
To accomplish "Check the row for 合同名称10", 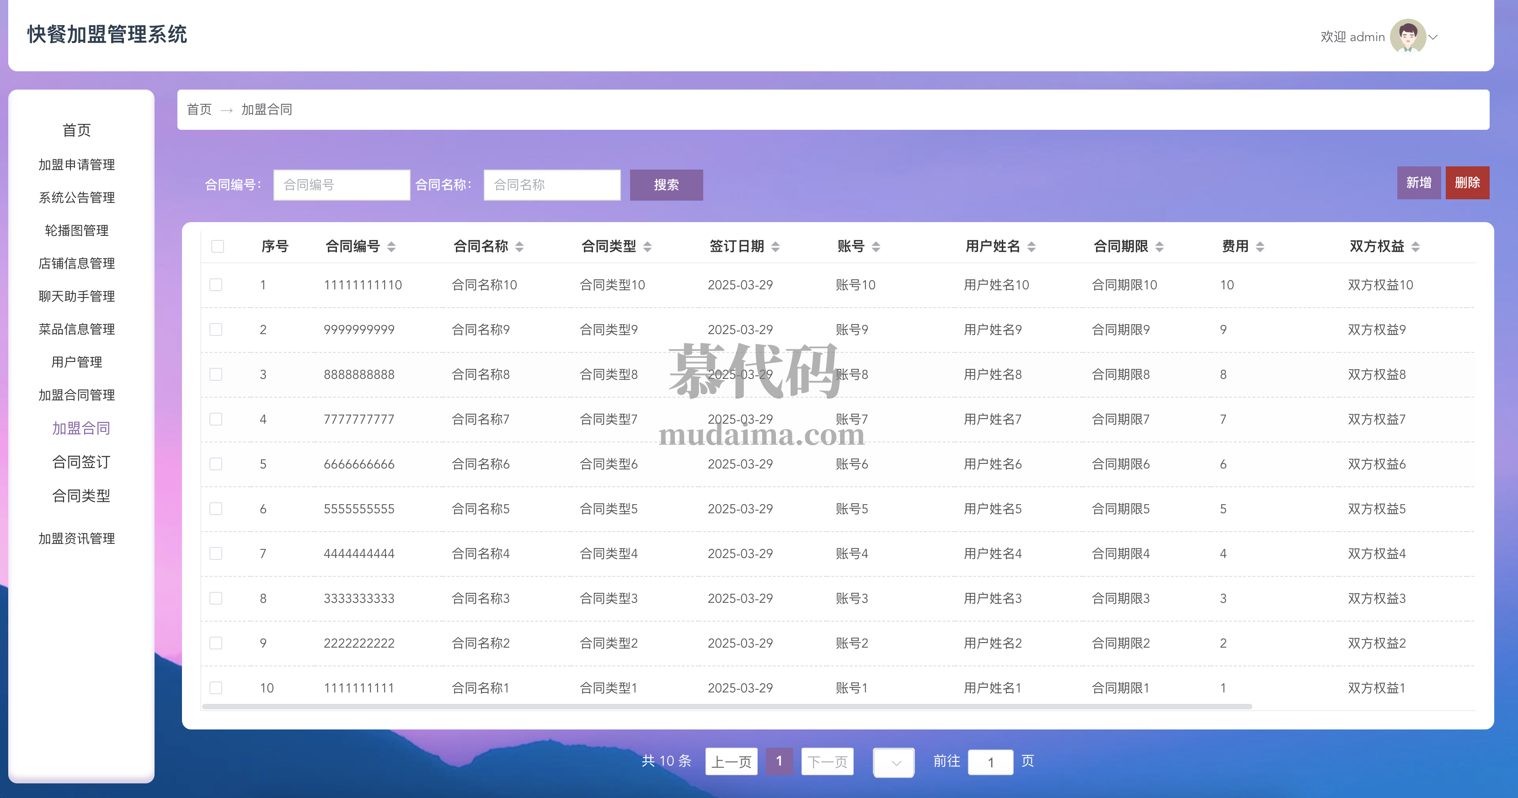I will [x=216, y=285].
